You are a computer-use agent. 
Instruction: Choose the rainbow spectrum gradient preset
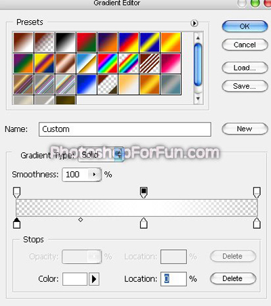pyautogui.click(x=108, y=64)
